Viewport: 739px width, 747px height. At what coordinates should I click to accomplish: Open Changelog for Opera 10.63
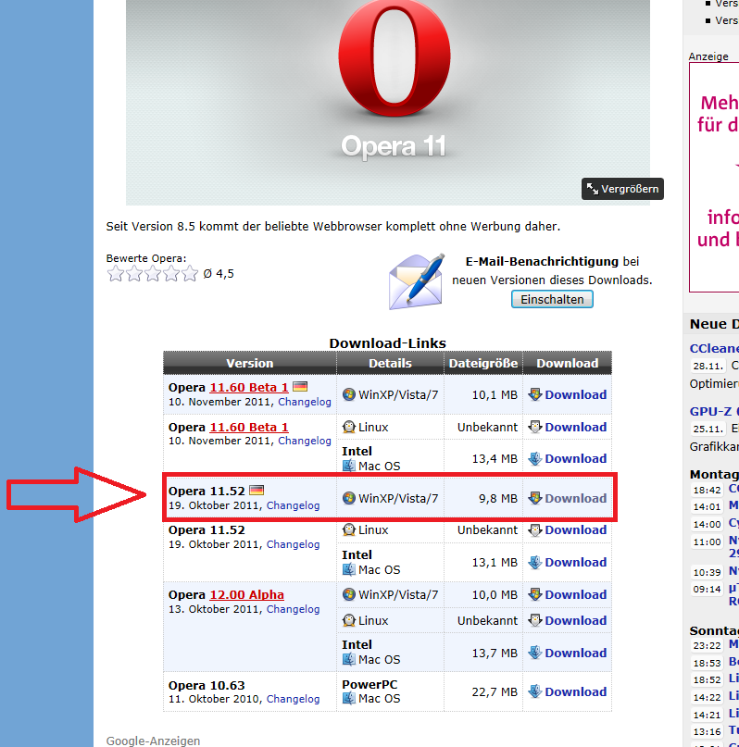[293, 699]
